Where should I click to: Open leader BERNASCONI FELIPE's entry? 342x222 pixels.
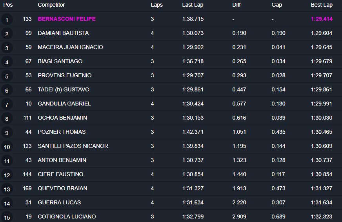tap(67, 19)
